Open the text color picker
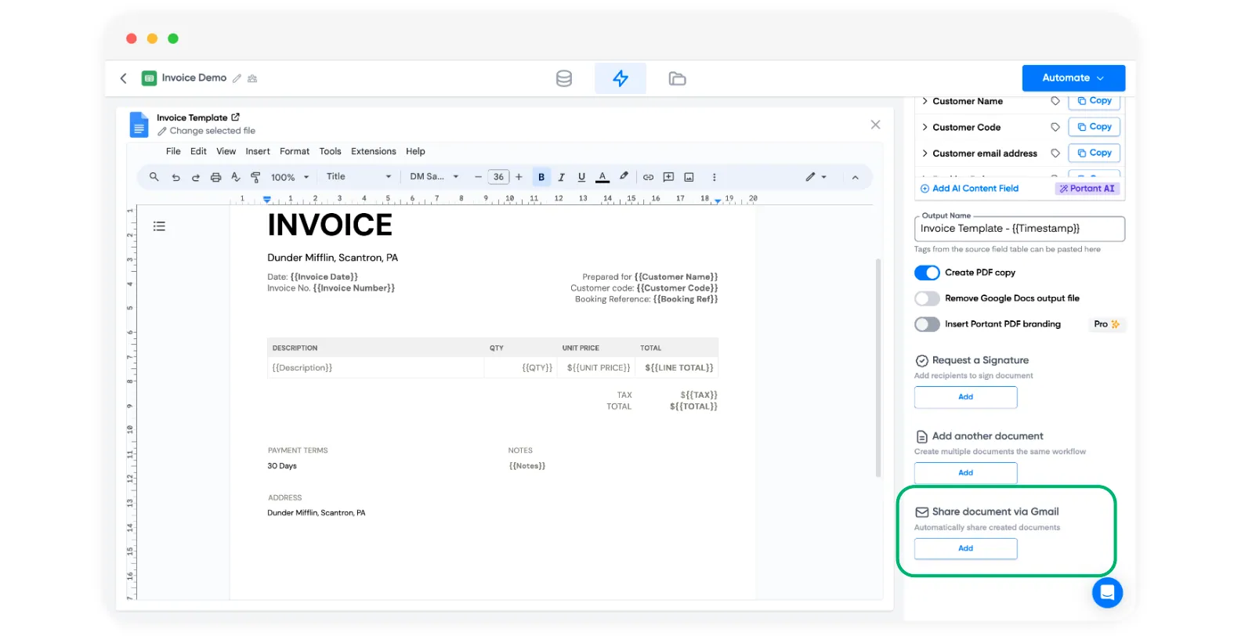Screen dimensions: 1241x636 pos(602,177)
